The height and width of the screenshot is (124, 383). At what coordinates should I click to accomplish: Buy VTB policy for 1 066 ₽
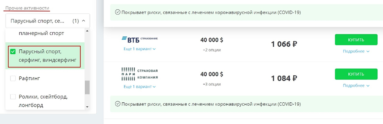tap(356, 40)
